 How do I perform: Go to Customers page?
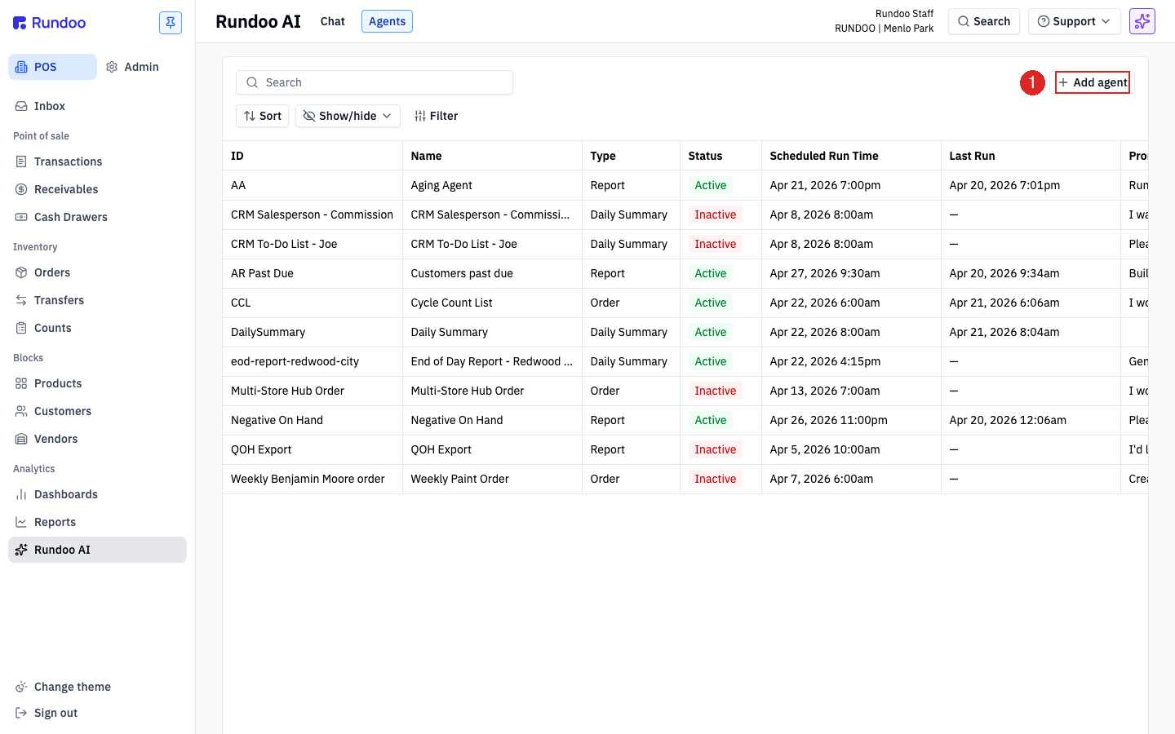[98, 411]
